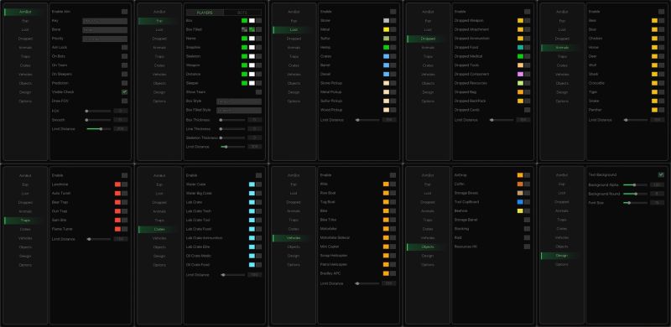Viewport: 671px width, 327px height.
Task: Click the red Landmine color swatch
Action: point(117,184)
